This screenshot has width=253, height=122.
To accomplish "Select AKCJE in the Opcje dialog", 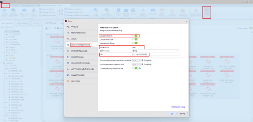I will (82, 39).
